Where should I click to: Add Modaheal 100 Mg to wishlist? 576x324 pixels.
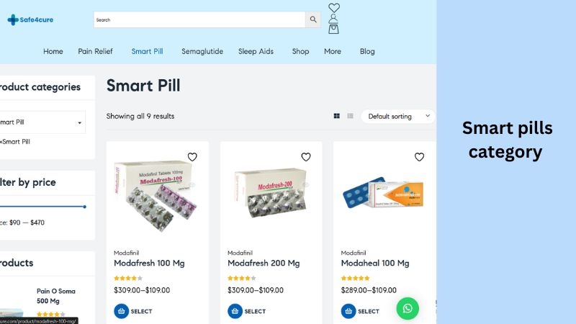coord(419,157)
